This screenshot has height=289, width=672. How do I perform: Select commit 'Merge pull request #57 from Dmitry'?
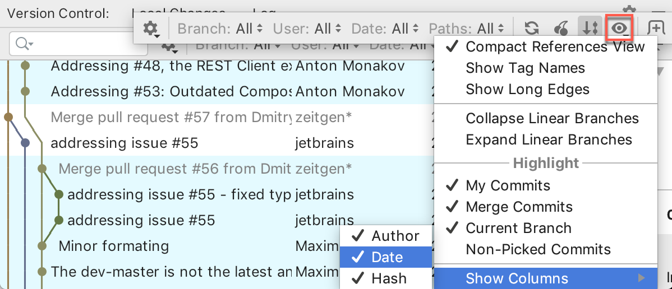(171, 117)
